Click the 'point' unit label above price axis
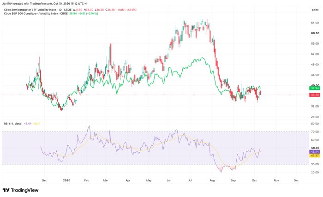This screenshot has width=323, height=197. 315,10
